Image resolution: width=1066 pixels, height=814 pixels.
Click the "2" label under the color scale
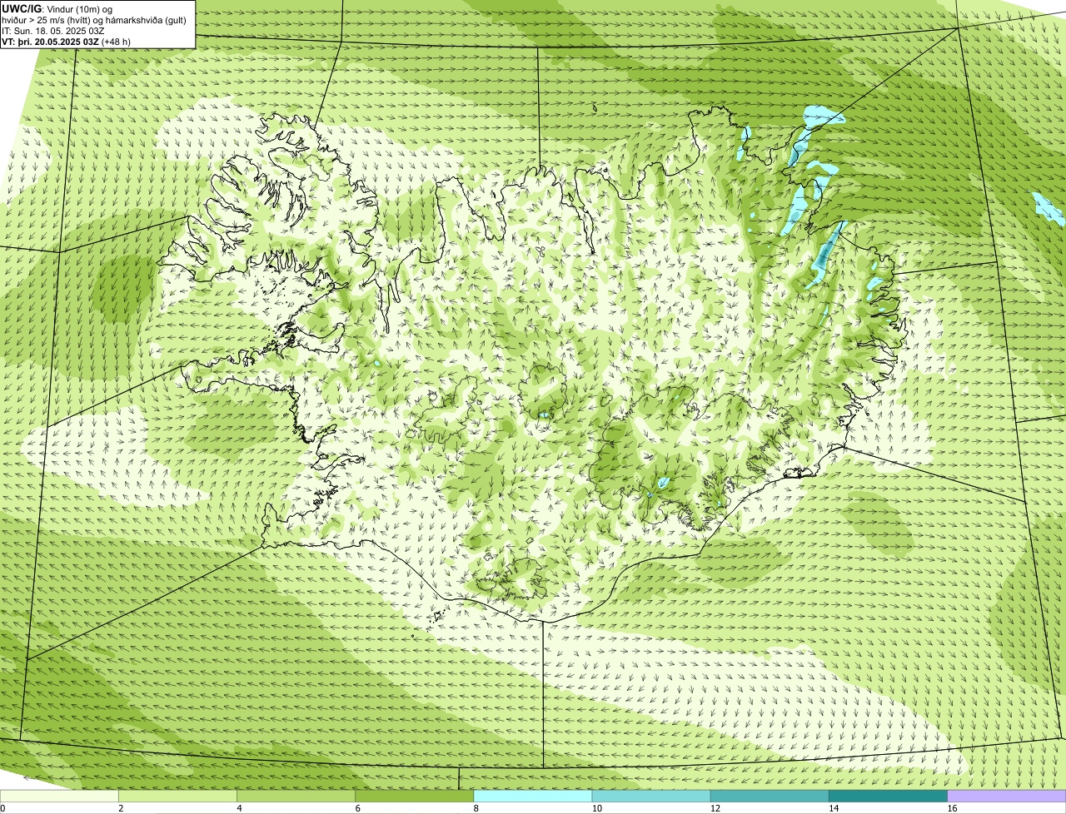[121, 808]
